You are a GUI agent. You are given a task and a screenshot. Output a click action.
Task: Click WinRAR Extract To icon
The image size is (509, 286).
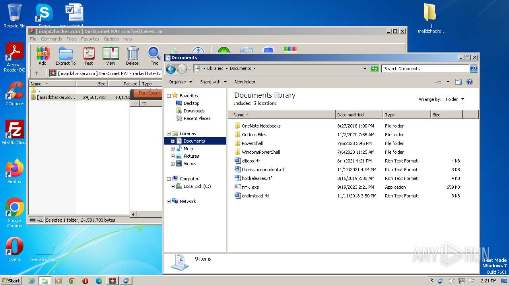66,56
